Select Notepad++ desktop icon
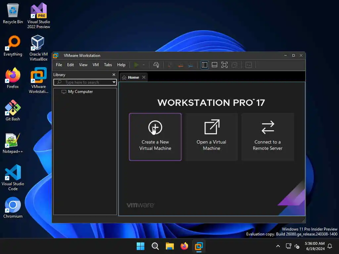This screenshot has height=254, width=339. pos(13,143)
